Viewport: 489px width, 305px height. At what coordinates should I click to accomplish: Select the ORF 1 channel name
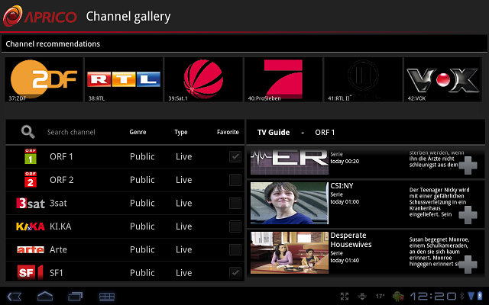(61, 156)
